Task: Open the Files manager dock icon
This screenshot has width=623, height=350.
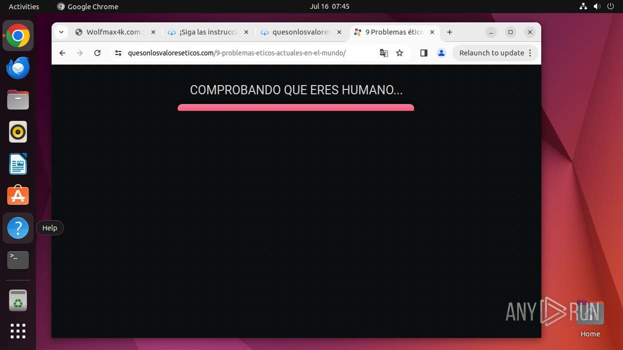Action: [18, 100]
